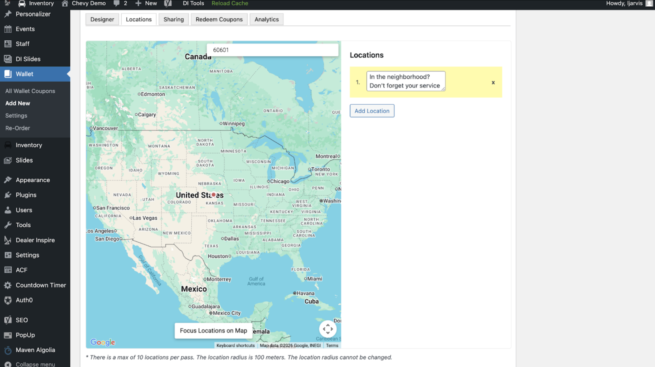Click Keyboard shortcuts on the map
Image resolution: width=655 pixels, height=367 pixels.
click(235, 346)
